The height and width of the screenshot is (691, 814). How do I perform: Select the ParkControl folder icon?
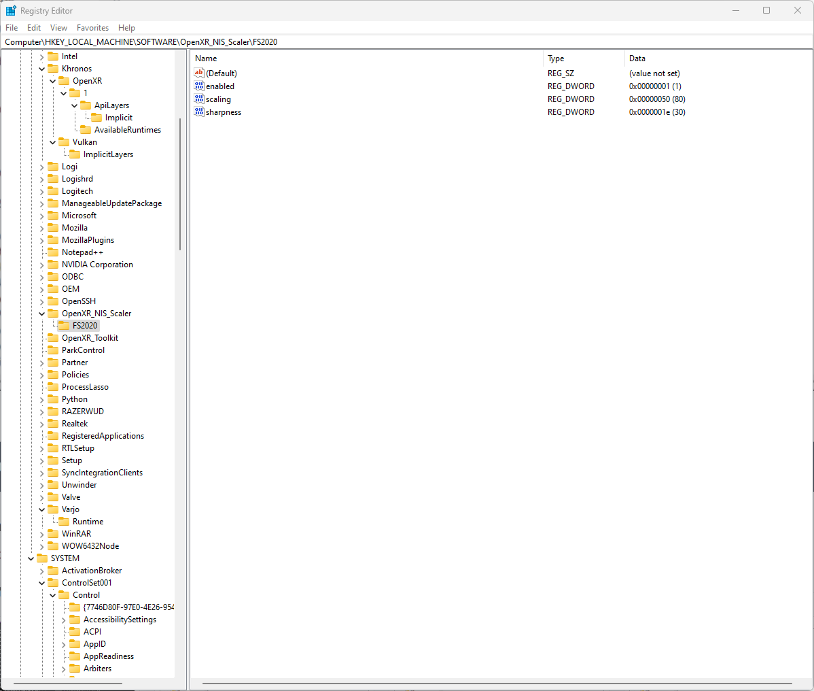[x=53, y=350]
